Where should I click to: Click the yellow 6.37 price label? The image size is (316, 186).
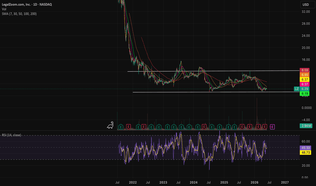[x=304, y=79]
